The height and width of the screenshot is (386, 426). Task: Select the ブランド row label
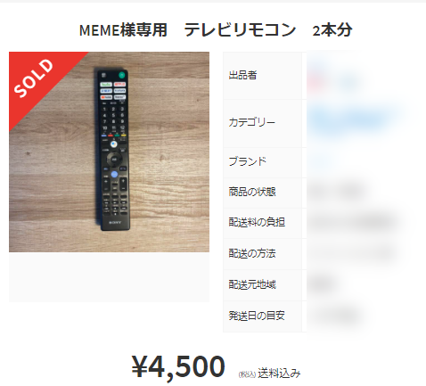[x=247, y=161]
